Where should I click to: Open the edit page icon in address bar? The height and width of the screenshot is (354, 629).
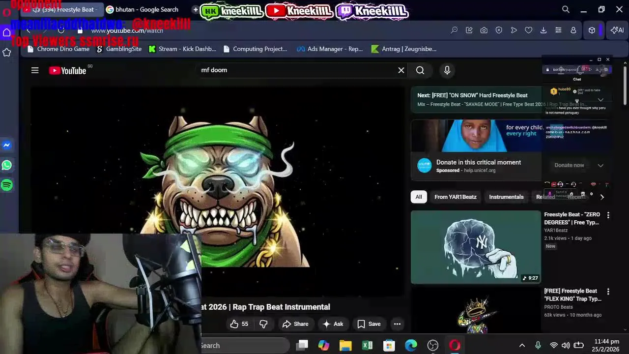[469, 30]
